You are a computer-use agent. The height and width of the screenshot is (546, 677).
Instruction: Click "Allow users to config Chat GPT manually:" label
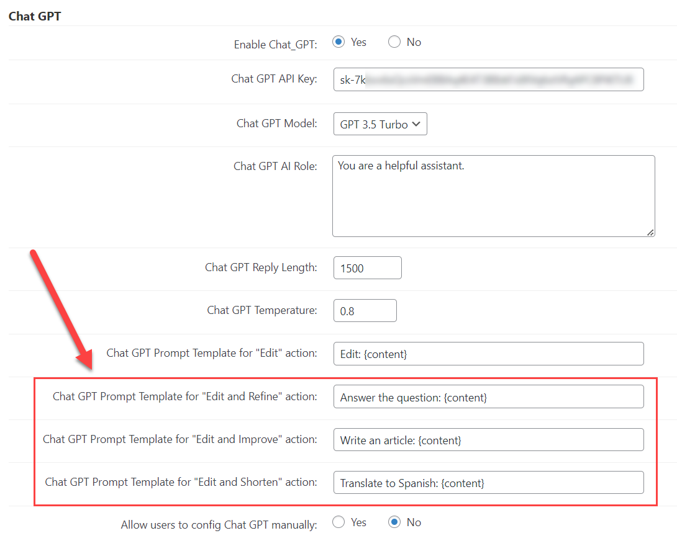[219, 526]
